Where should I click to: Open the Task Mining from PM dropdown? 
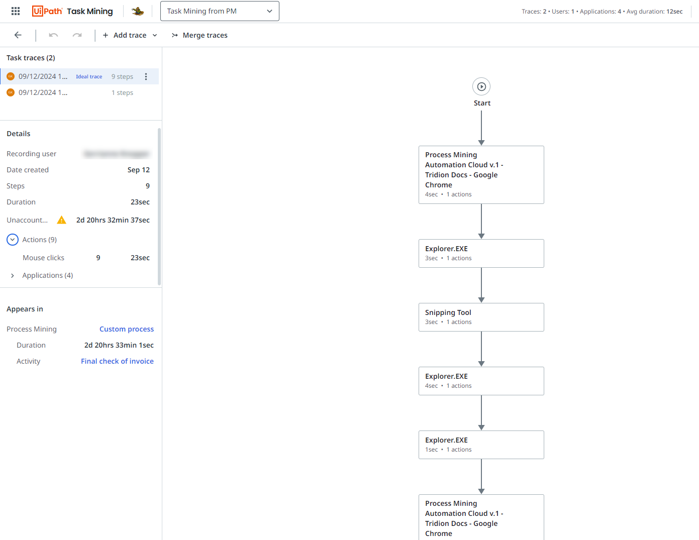[220, 11]
